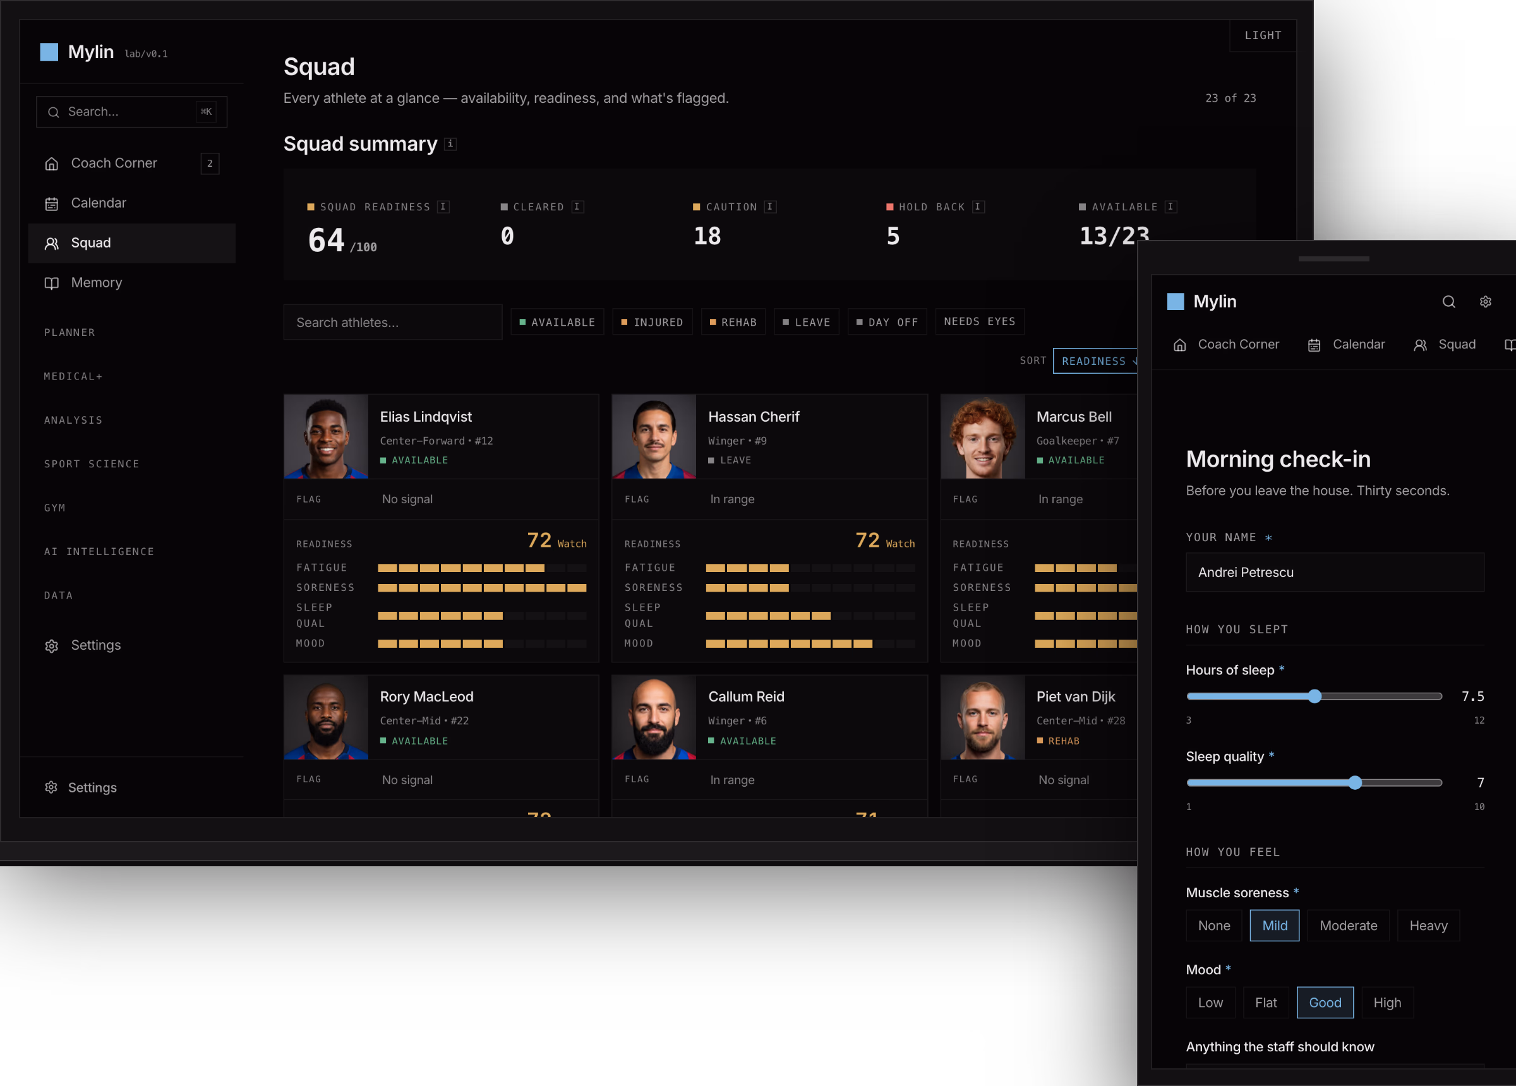1516x1086 pixels.
Task: Click search magnifier icon in mobile check-in header
Action: click(1448, 301)
